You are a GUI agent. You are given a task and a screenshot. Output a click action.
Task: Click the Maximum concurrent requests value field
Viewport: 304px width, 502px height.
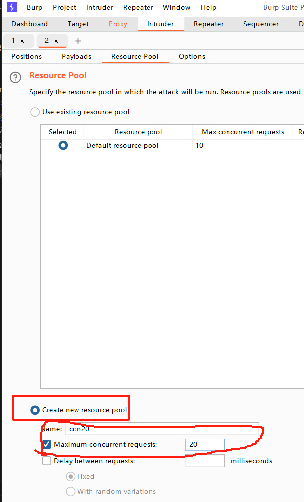(x=204, y=445)
